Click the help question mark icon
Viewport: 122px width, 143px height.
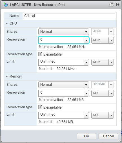tap(112, 5)
